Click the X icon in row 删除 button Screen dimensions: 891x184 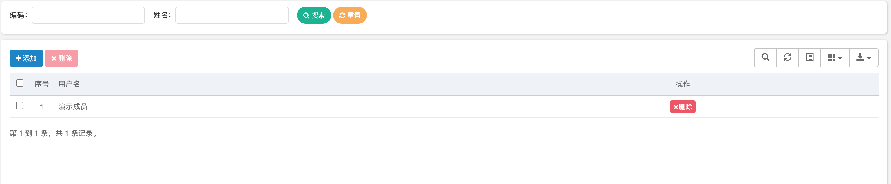pos(675,107)
